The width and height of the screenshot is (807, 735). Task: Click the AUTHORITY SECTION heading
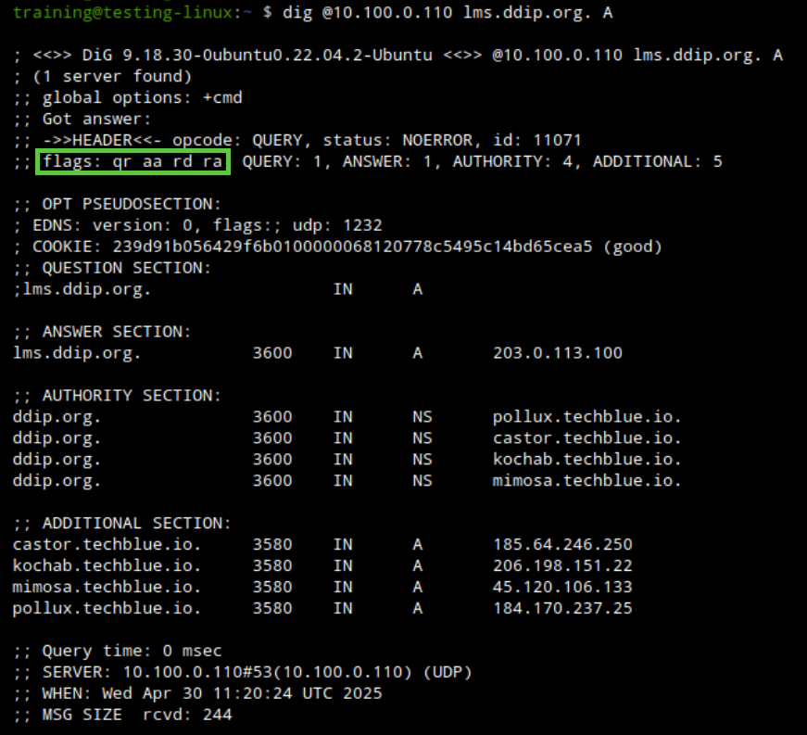[x=117, y=396]
